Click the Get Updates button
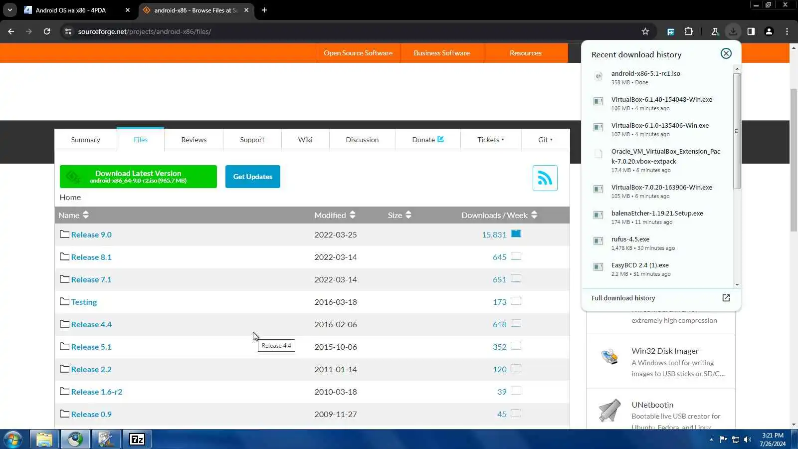 click(x=253, y=177)
